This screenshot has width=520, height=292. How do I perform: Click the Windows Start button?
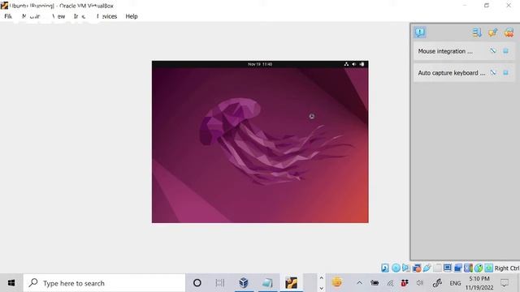[x=11, y=283]
